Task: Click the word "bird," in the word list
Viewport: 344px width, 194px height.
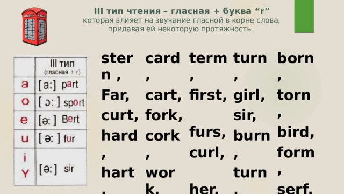Action: (296, 133)
